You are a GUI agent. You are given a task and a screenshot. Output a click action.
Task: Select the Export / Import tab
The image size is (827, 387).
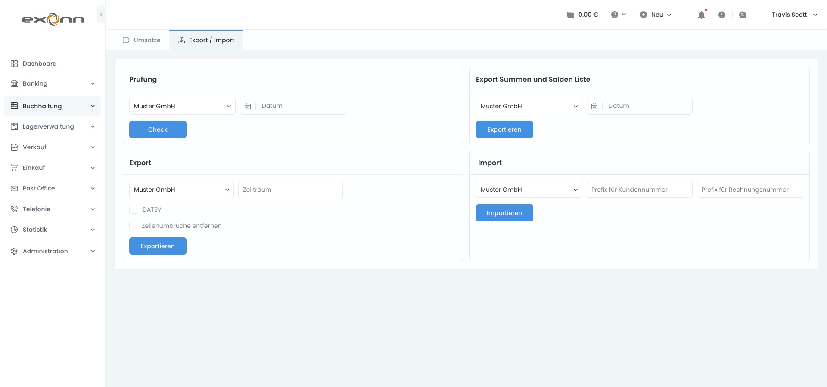206,40
